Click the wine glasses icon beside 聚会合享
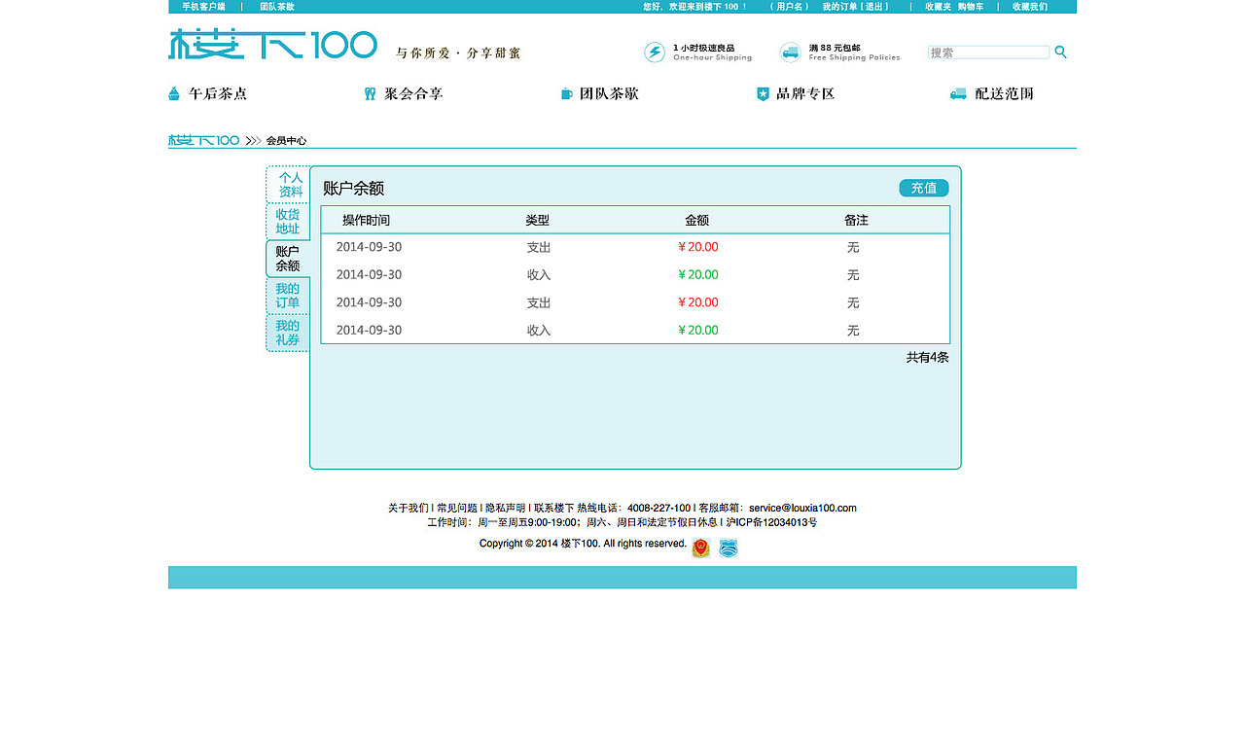Image resolution: width=1245 pixels, height=742 pixels. click(370, 93)
